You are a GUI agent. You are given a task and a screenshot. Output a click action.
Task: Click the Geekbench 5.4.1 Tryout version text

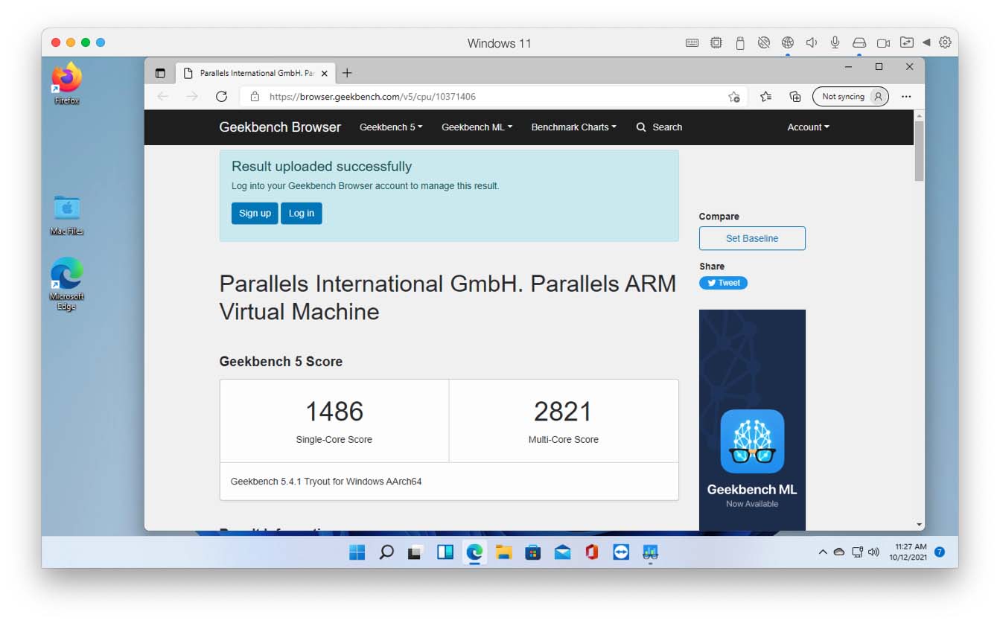tap(326, 482)
